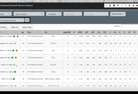Open the Seattle Mariners team dropdown
Image resolution: width=138 pixels, height=94 pixels.
12,20
